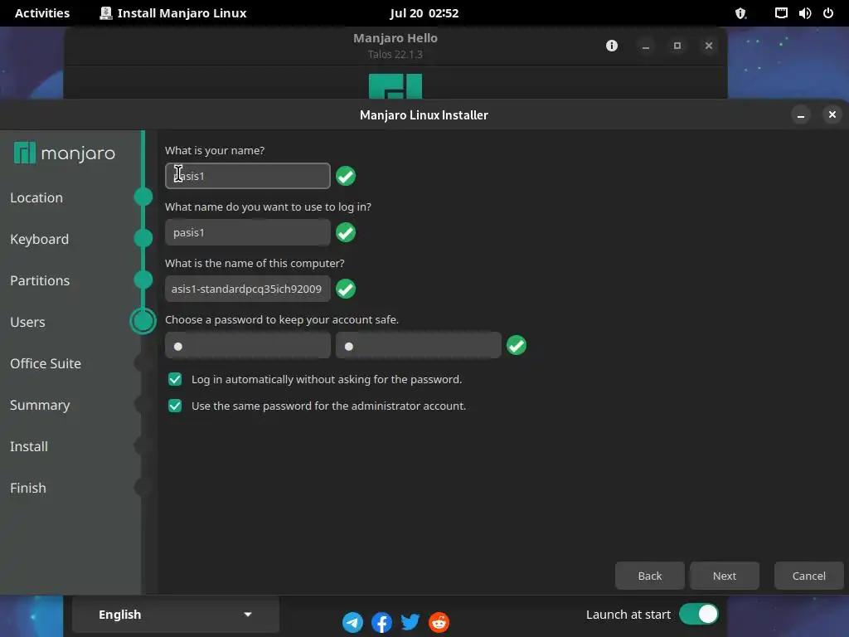The image size is (849, 637).
Task: Maximize the Manjaro Hello window
Action: [677, 46]
